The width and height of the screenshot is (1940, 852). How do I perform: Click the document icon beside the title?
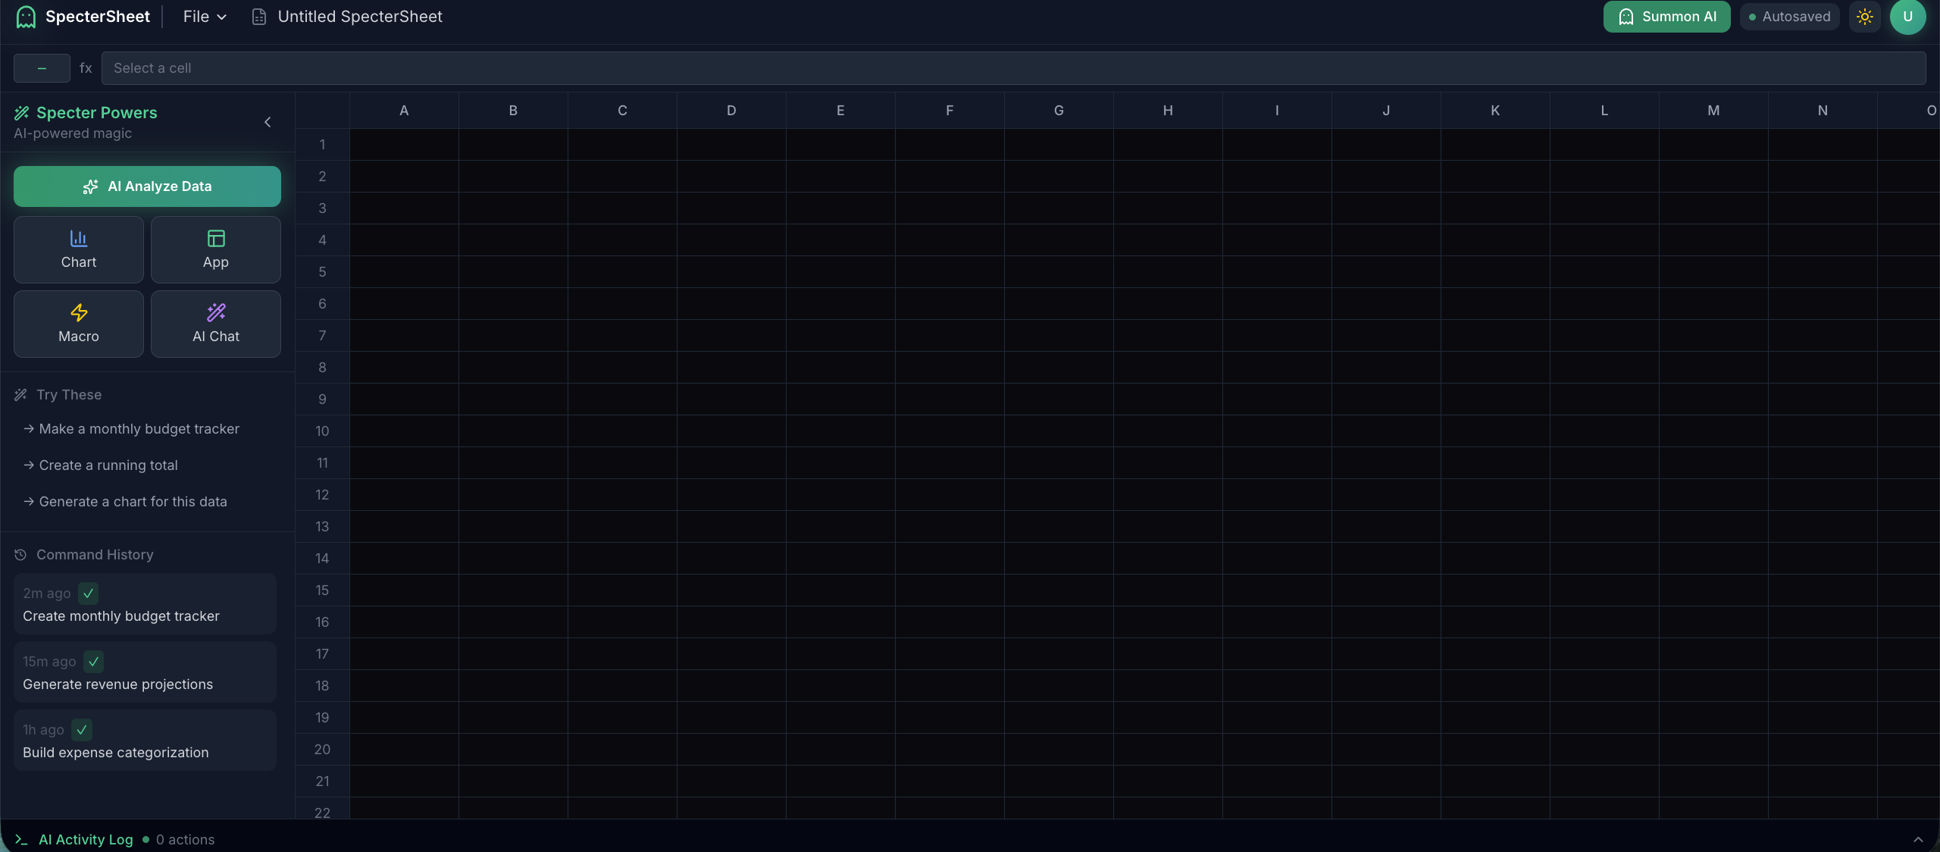[x=259, y=17]
